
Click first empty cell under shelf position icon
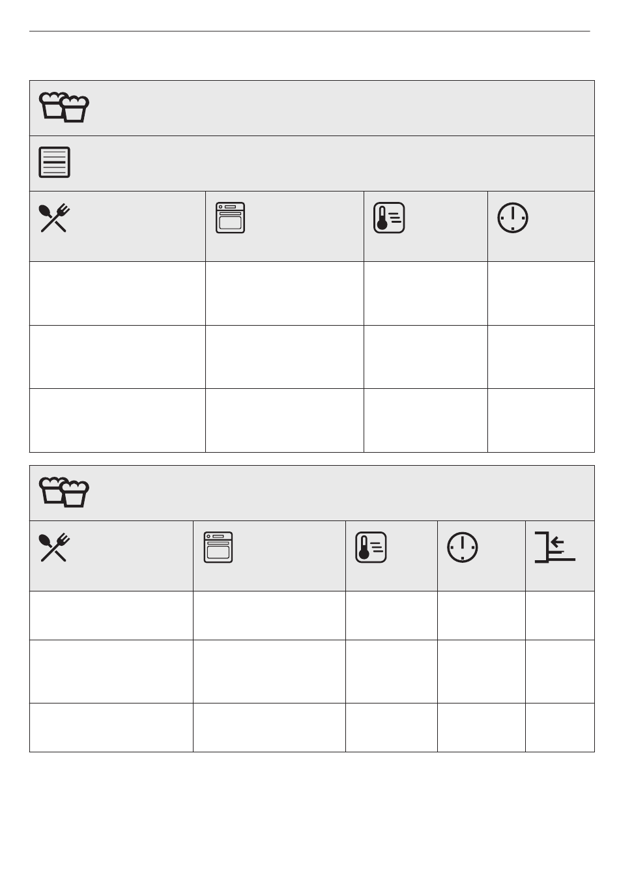(x=560, y=616)
